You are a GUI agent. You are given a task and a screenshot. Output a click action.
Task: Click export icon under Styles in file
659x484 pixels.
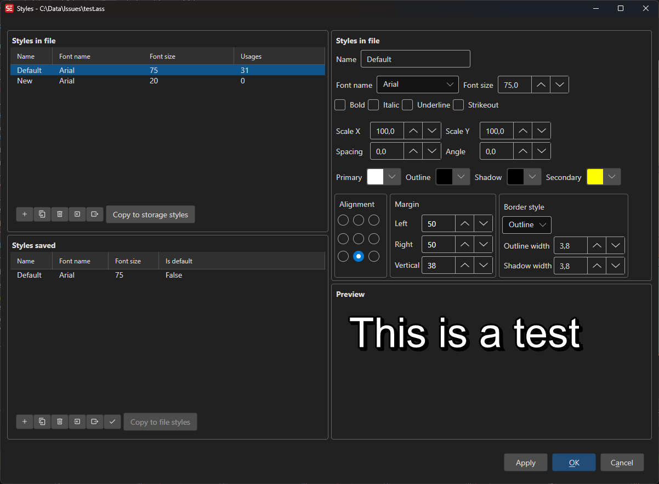[x=95, y=215]
